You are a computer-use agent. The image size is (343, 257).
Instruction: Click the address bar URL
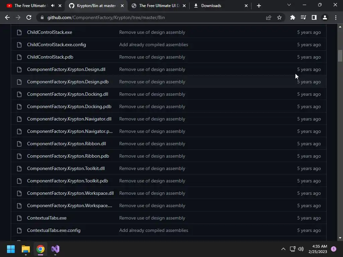[x=106, y=17]
